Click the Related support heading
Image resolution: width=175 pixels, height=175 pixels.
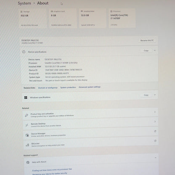(x=31, y=155)
